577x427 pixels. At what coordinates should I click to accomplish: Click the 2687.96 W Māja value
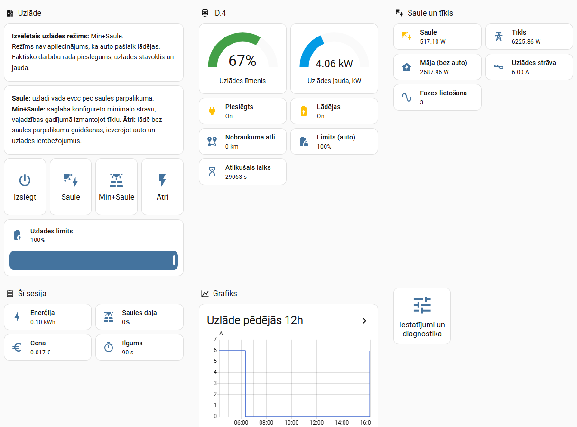point(434,72)
